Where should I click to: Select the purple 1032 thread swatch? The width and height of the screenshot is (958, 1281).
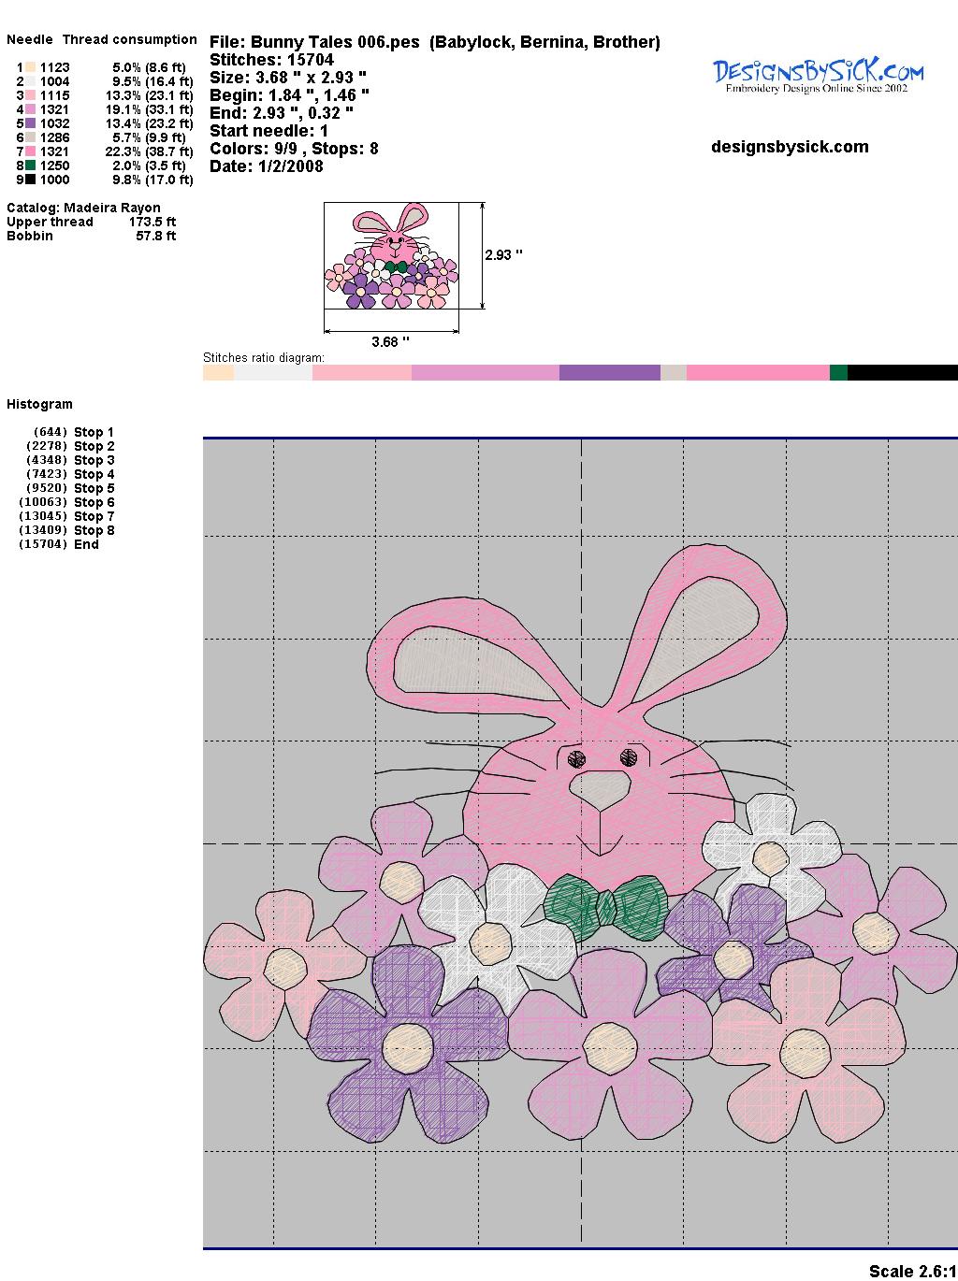(31, 123)
